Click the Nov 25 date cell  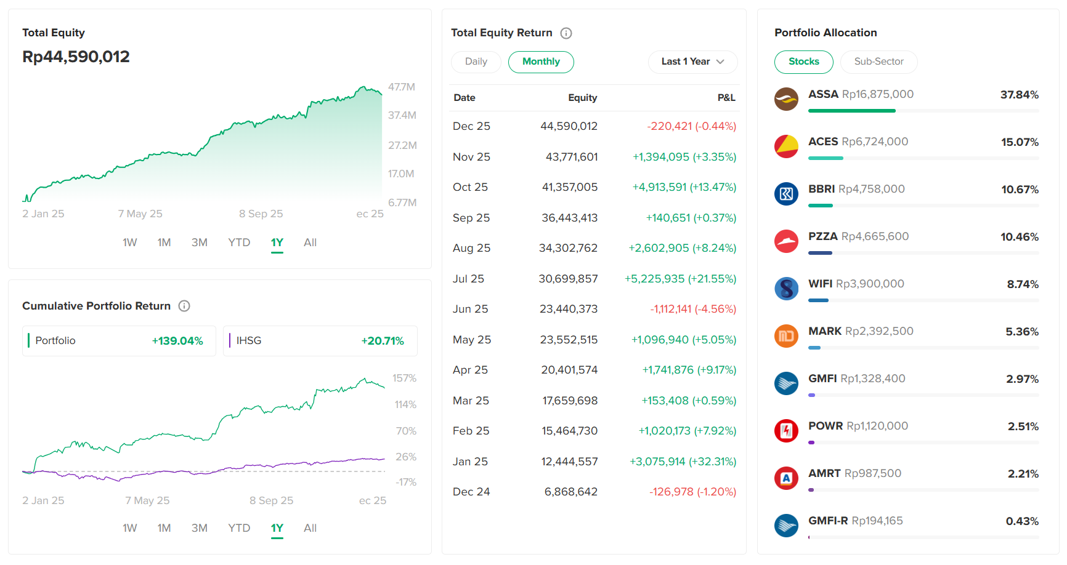point(471,157)
